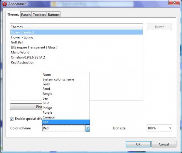
Task: Click the Themes list column header
Action: pyautogui.click(x=76, y=27)
